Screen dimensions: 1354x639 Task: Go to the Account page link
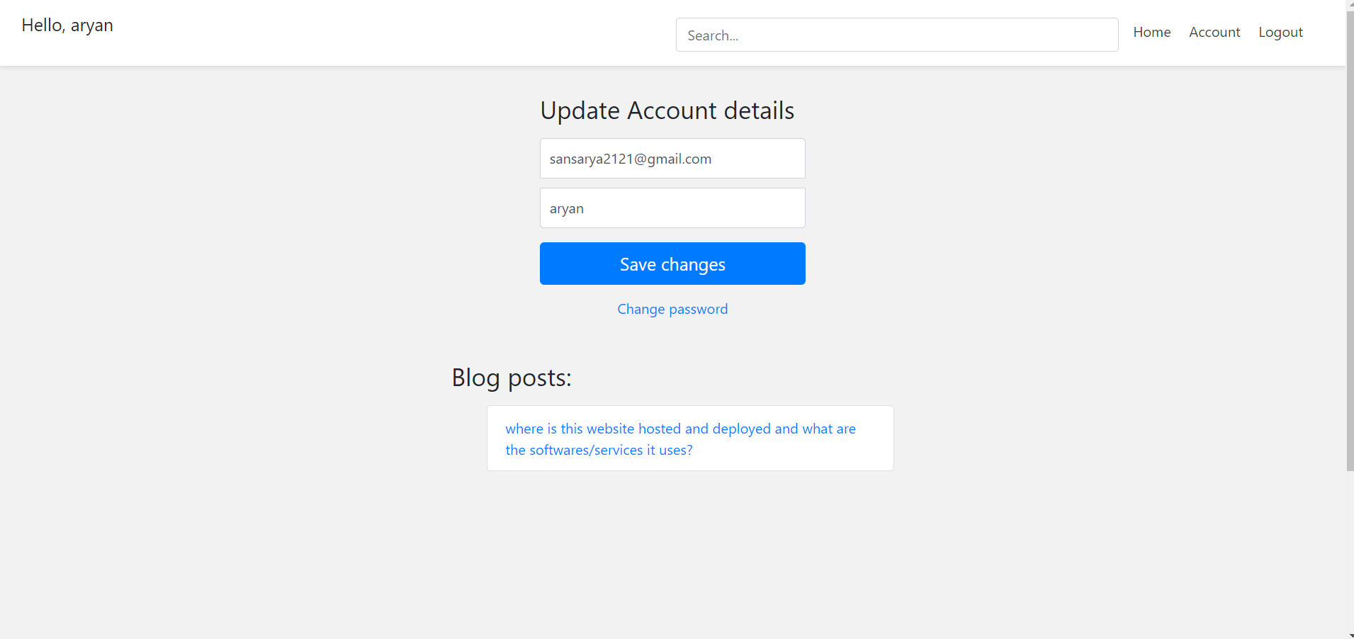(x=1214, y=32)
